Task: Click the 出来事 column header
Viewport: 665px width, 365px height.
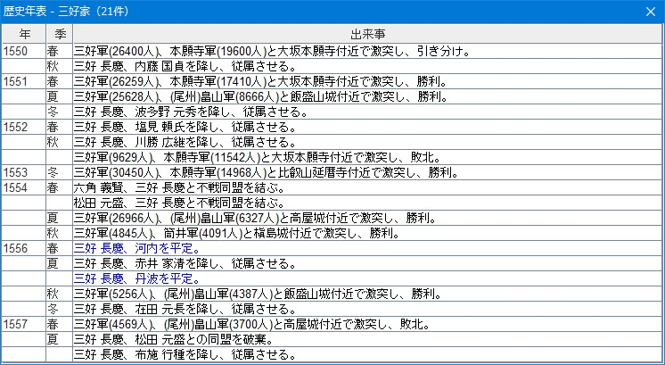Action: tap(367, 33)
